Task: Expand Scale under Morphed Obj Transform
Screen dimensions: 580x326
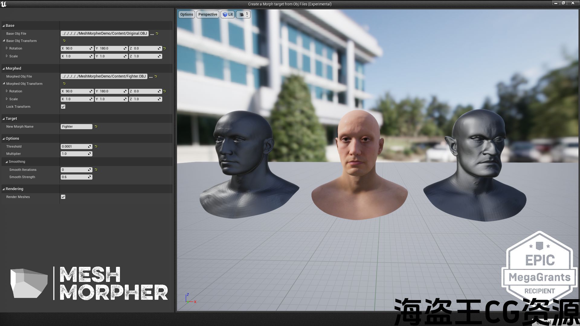Action: 7,99
